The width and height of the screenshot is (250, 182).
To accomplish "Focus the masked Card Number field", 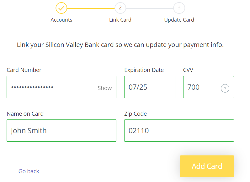I will pos(61,87).
